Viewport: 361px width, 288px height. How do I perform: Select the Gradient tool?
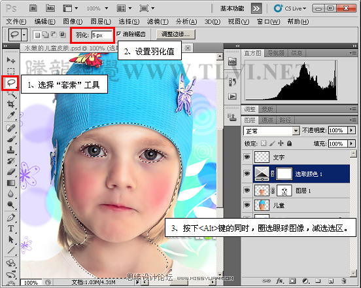(10, 183)
